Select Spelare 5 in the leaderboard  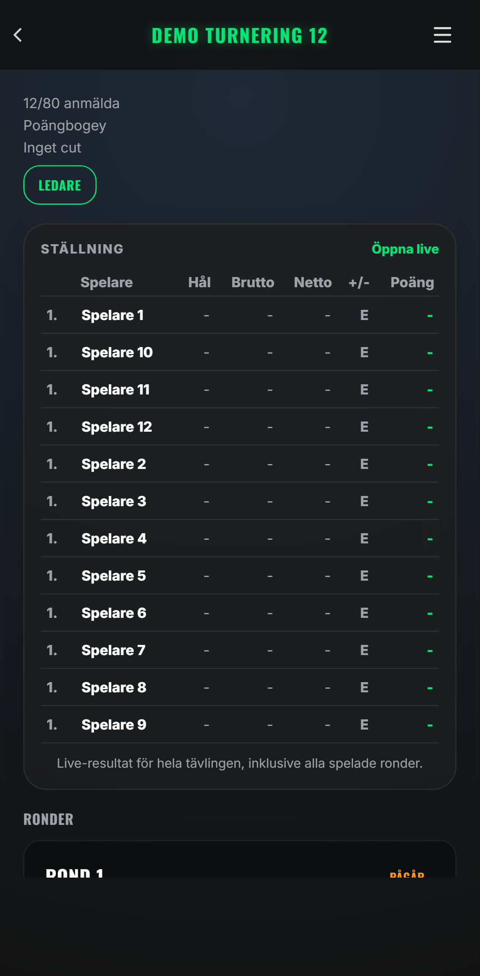(x=240, y=576)
